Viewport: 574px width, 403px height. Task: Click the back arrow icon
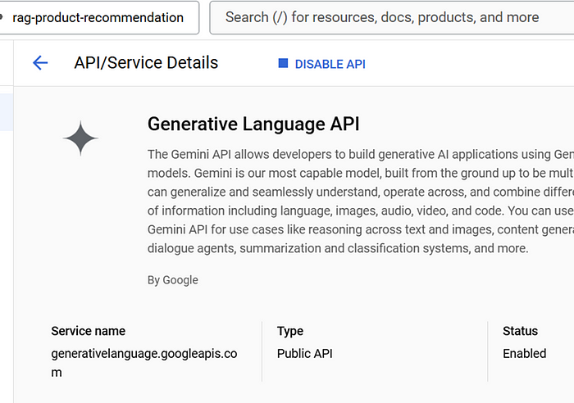coord(40,63)
